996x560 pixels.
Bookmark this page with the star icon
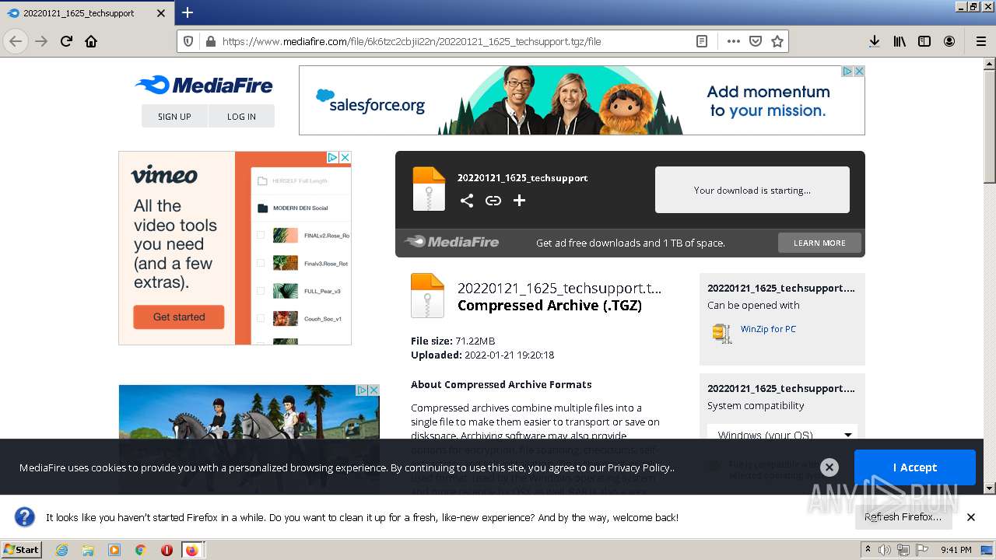(x=777, y=41)
